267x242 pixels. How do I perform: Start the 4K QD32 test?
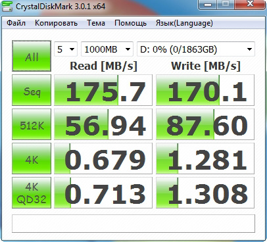tap(32, 193)
